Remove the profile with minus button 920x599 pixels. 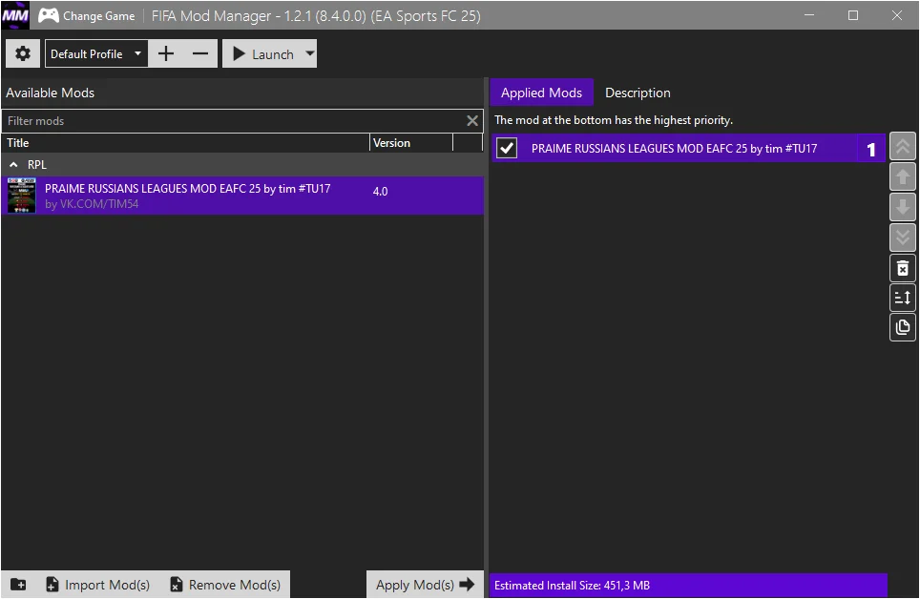200,54
